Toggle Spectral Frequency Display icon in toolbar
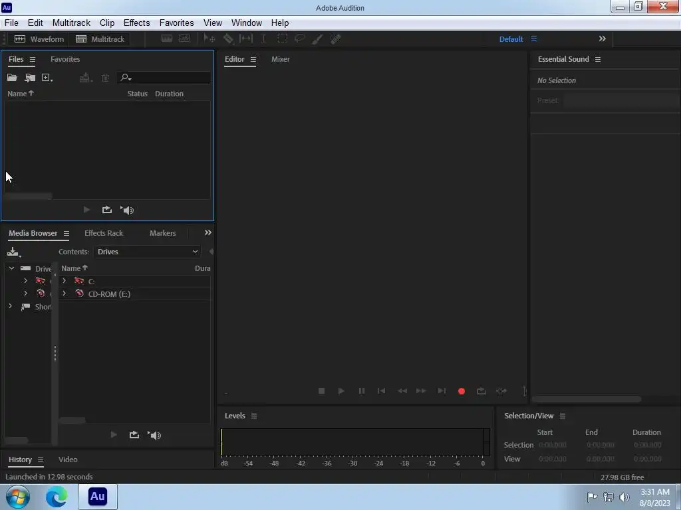681x510 pixels. click(x=167, y=39)
